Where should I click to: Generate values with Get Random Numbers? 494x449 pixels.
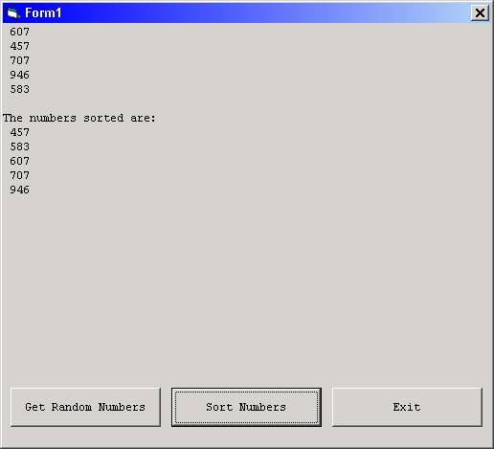pos(85,407)
